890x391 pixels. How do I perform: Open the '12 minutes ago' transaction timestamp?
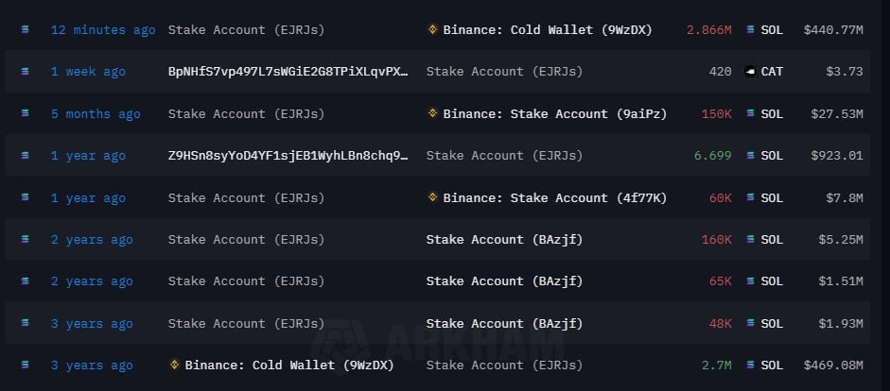pyautogui.click(x=103, y=30)
